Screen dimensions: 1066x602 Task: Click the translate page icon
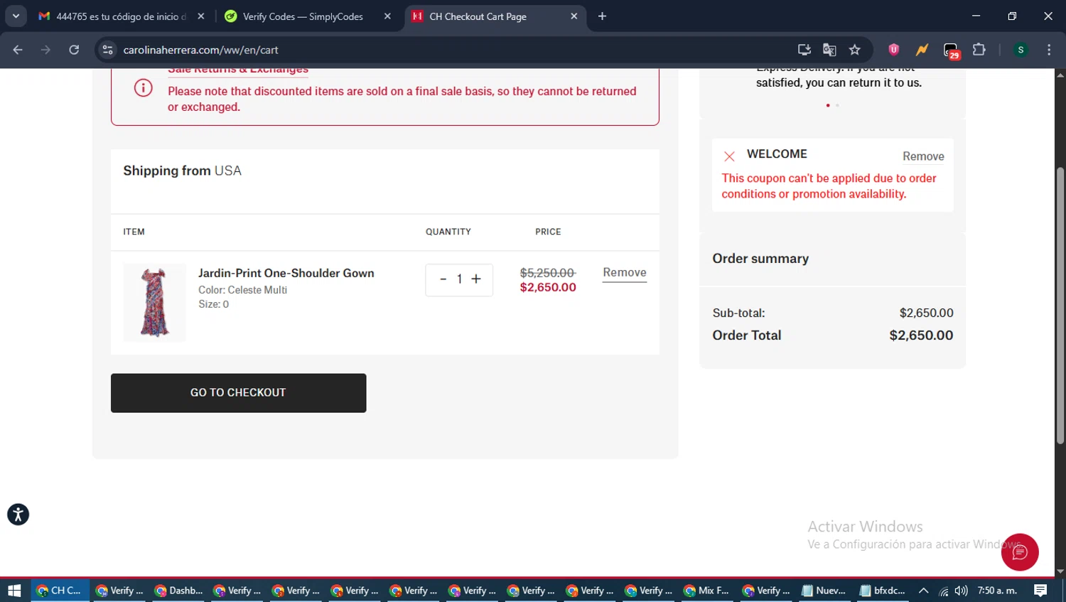pyautogui.click(x=829, y=50)
